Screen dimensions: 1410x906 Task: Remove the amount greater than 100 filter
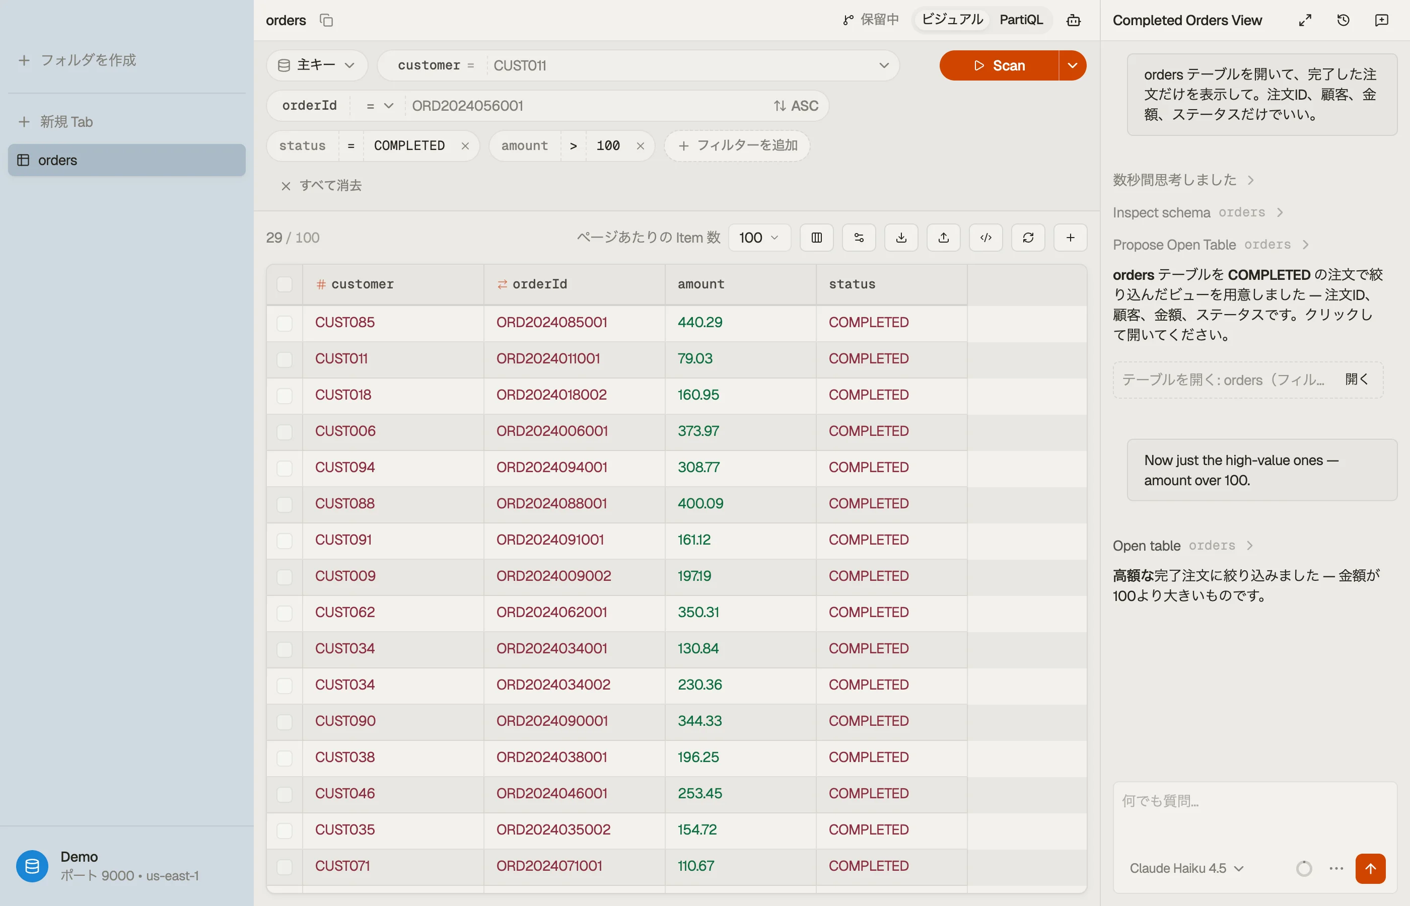pyautogui.click(x=640, y=146)
